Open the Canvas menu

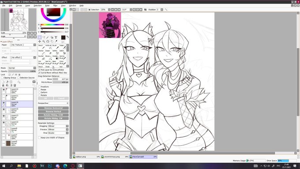click(19, 6)
